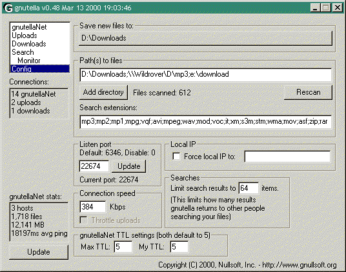Click the Force local IP address field

pos(287,157)
